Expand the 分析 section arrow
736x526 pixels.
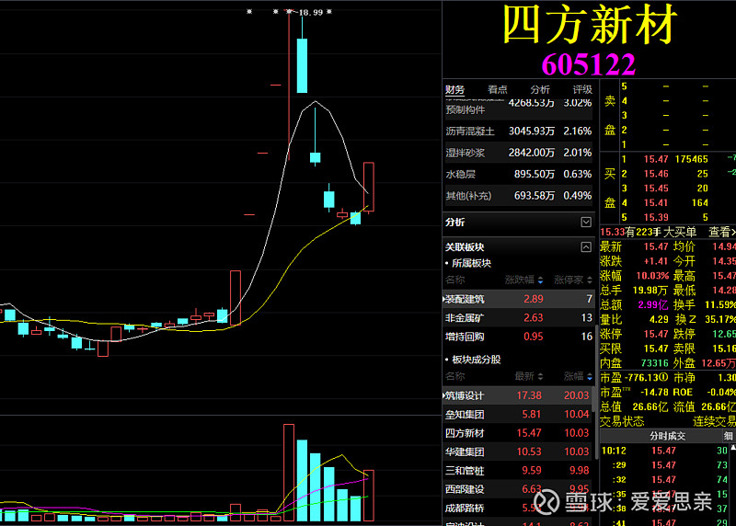[586, 222]
